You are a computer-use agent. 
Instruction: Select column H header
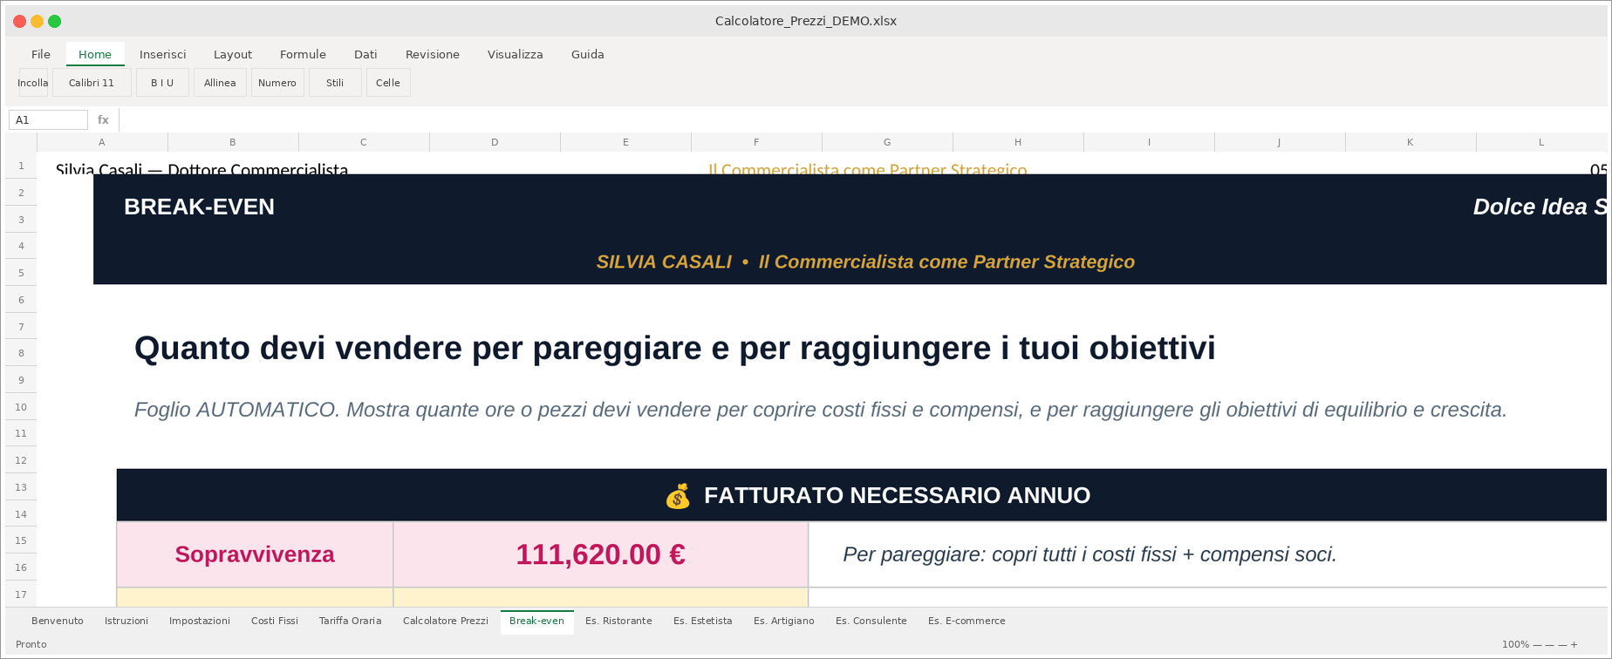(x=1018, y=142)
